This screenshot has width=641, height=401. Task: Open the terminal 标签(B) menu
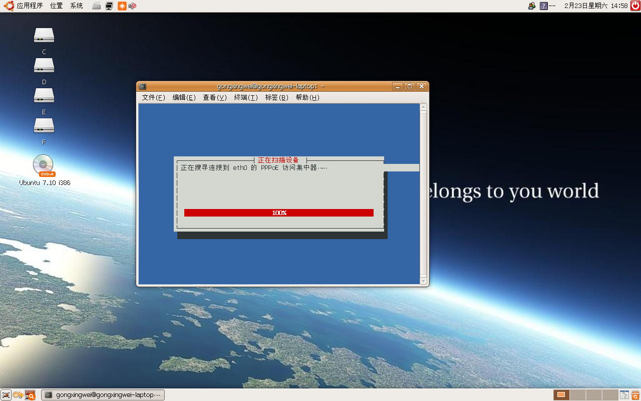[276, 98]
